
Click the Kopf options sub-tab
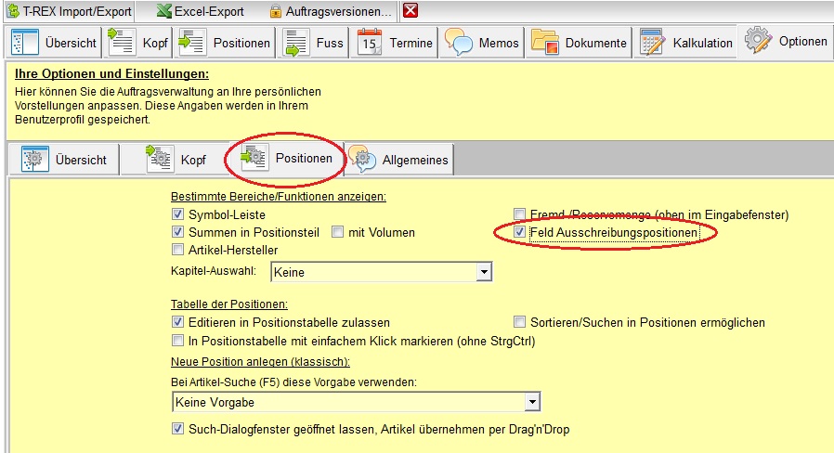point(176,160)
